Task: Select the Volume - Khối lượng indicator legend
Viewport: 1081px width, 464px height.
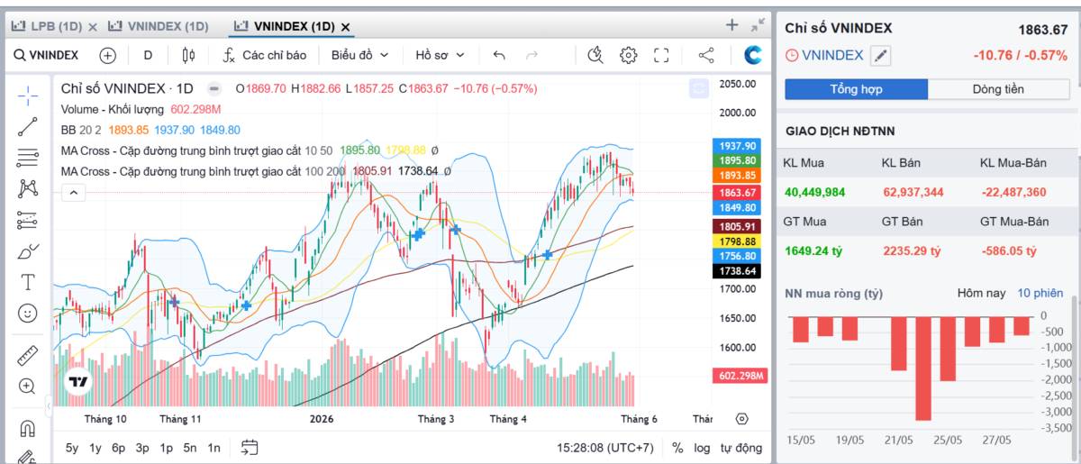Action: tap(113, 109)
